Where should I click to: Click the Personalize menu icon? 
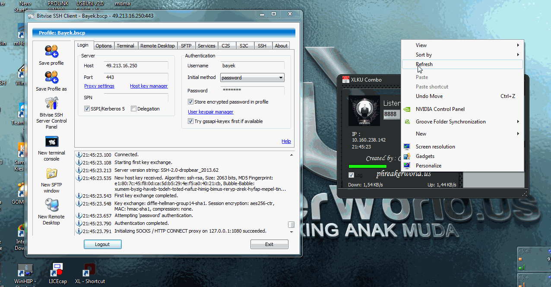(407, 166)
